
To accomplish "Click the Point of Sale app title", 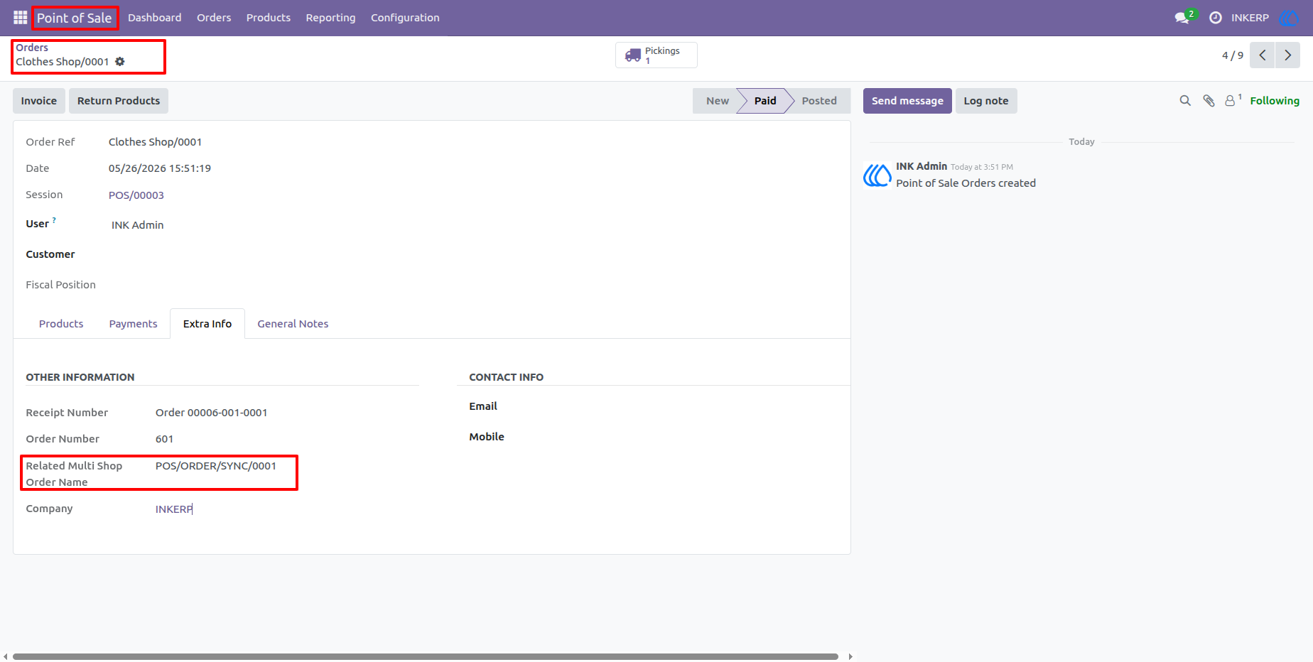I will pyautogui.click(x=75, y=18).
